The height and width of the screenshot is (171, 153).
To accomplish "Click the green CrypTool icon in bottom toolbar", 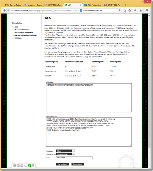I will tap(29, 166).
